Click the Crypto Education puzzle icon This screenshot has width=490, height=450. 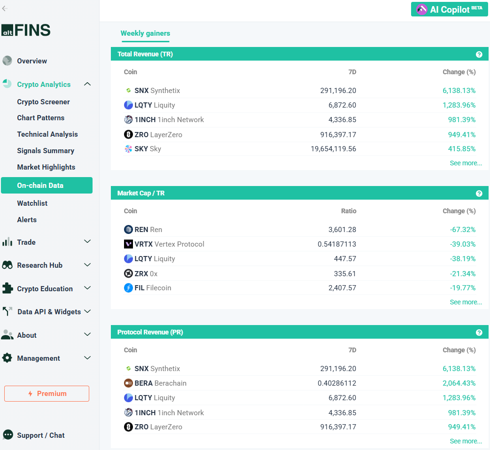[7, 288]
